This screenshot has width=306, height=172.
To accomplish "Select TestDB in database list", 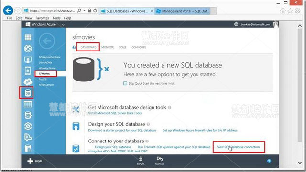I will point(43,79).
